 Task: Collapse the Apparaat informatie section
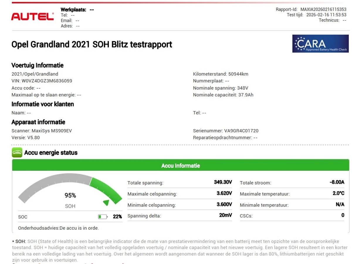coord(38,122)
